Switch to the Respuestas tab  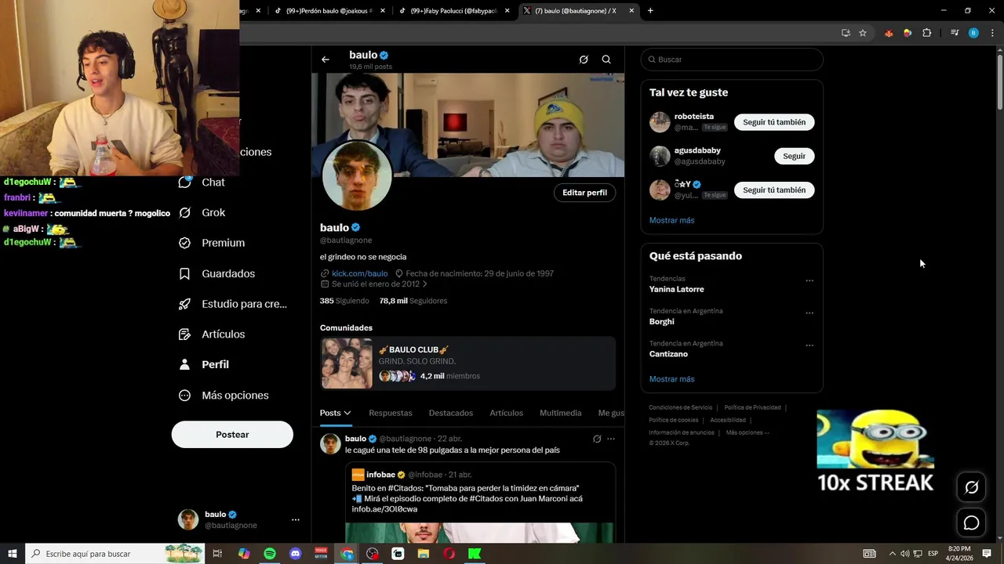pos(390,413)
